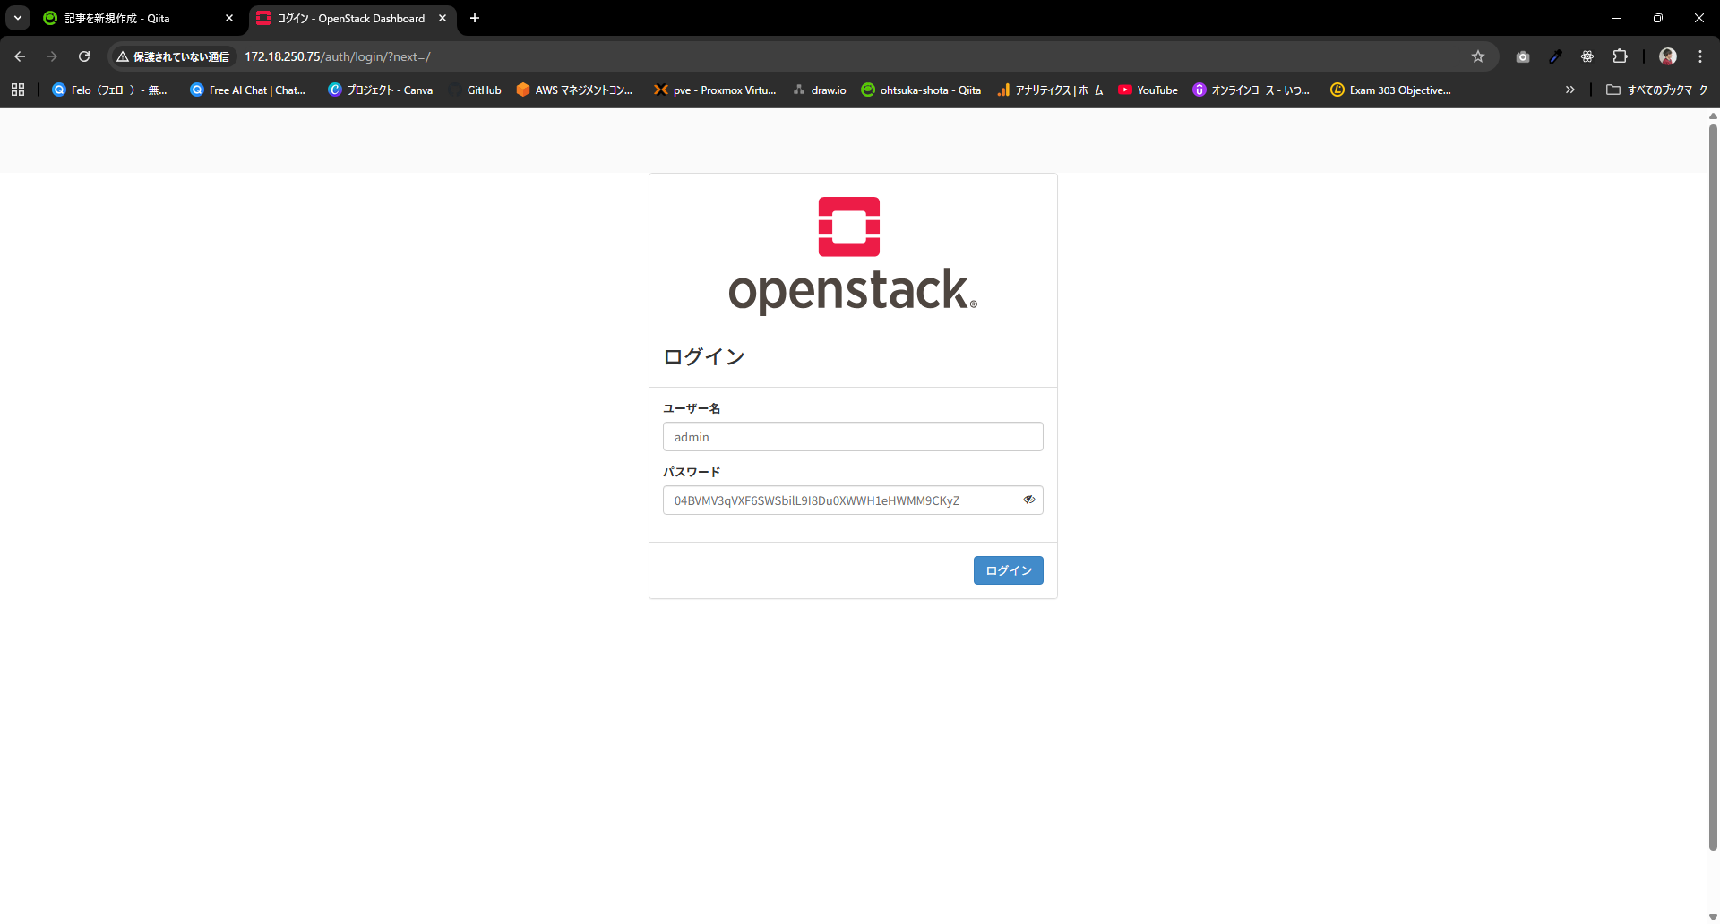Image resolution: width=1720 pixels, height=924 pixels.
Task: Expand the hidden bookmarks chevron
Action: (x=1569, y=90)
